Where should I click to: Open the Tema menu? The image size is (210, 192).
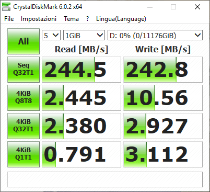(71, 19)
